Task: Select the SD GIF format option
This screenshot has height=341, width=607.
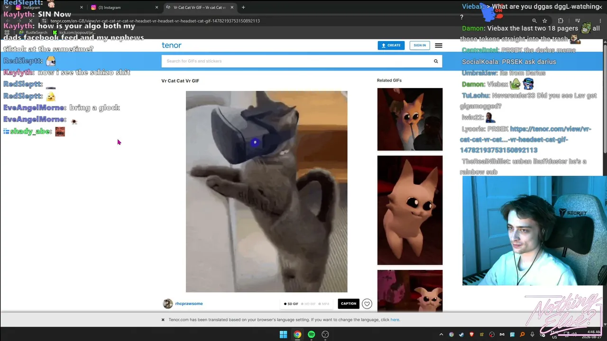Action: click(291, 304)
